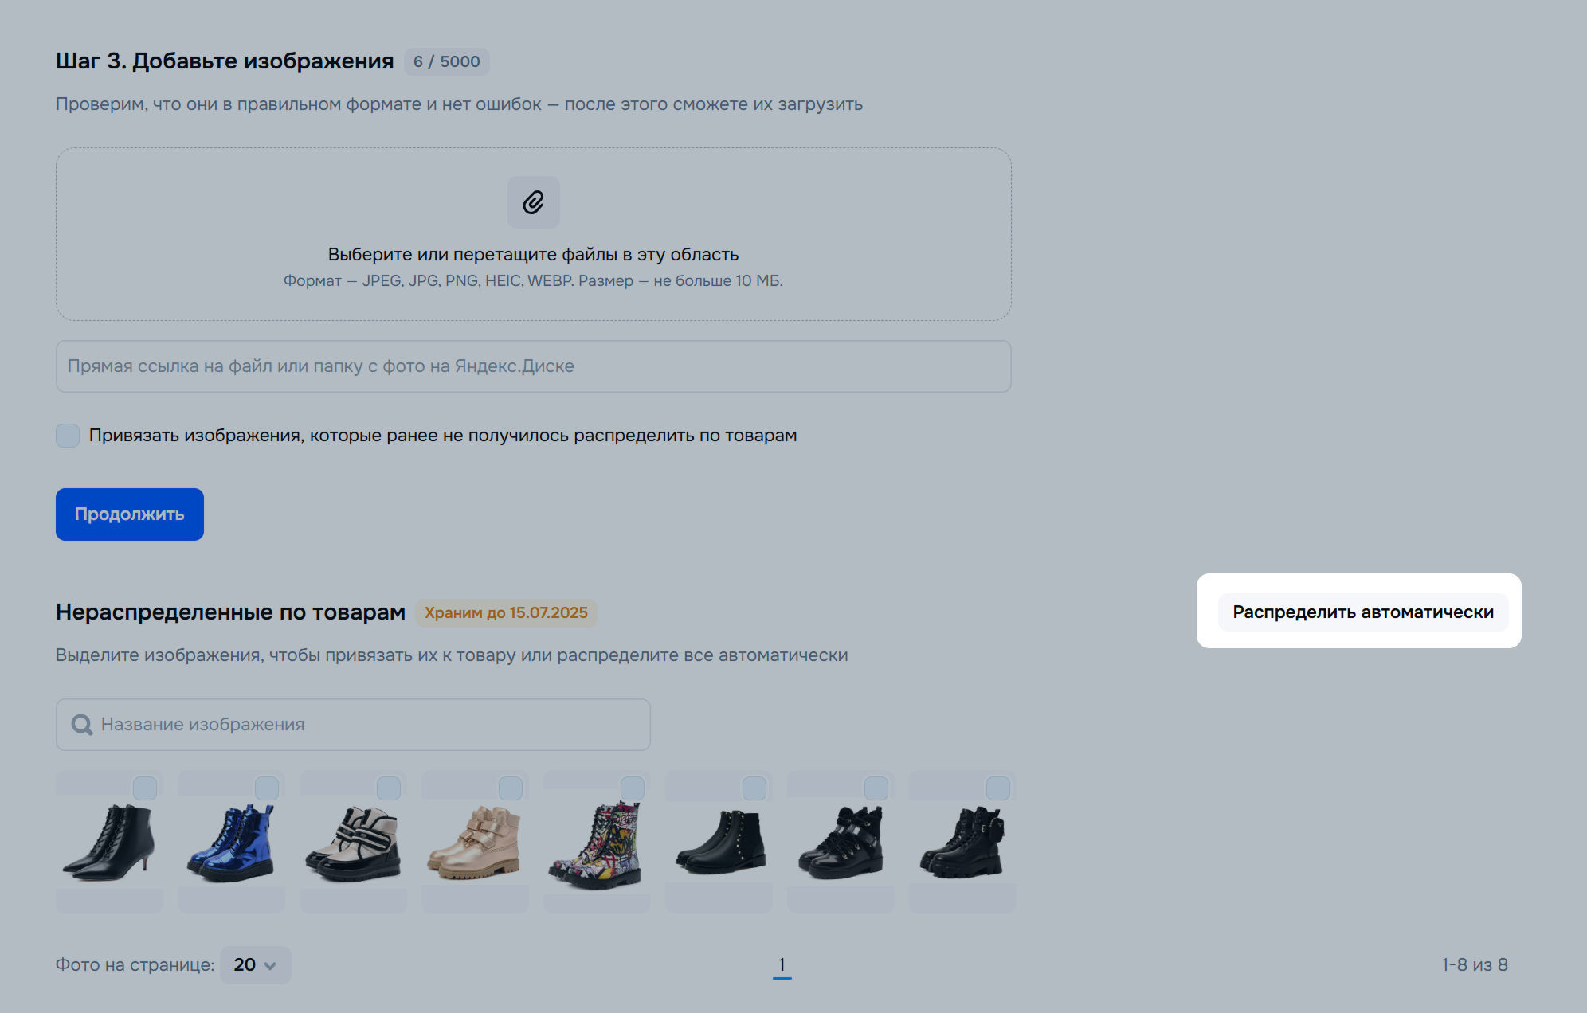Click the 1-8 из 8 results count
Image resolution: width=1587 pixels, height=1013 pixels.
coord(1475,965)
